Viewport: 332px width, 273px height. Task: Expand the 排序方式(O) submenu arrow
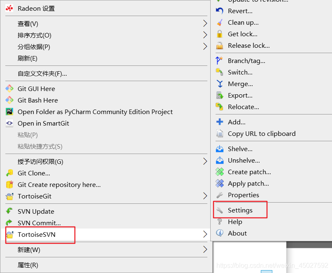click(x=205, y=35)
